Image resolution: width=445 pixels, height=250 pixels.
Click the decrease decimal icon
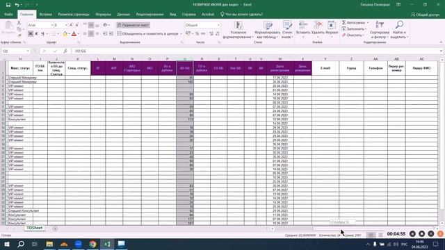click(218, 34)
